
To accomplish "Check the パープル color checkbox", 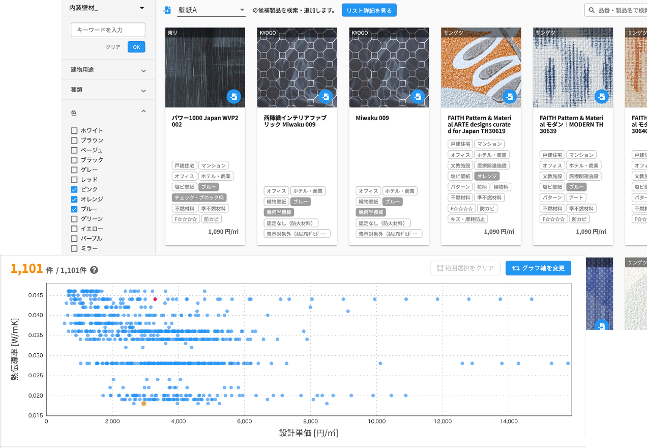I will tap(74, 238).
